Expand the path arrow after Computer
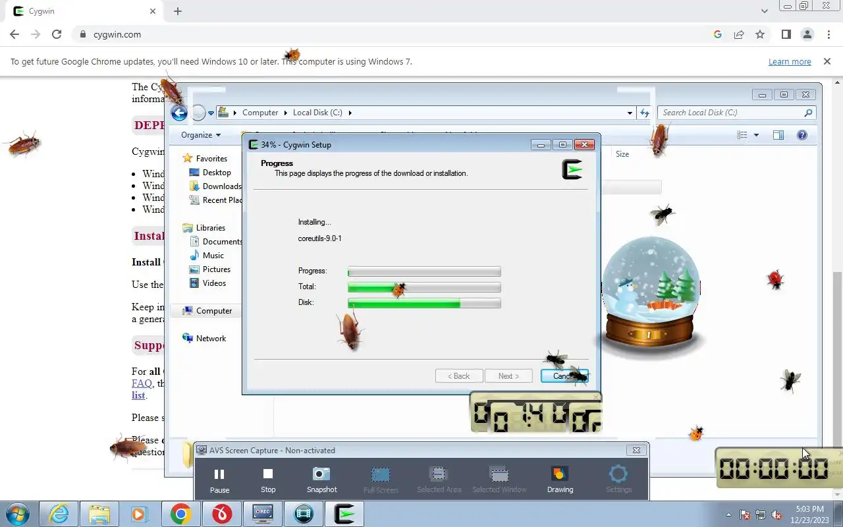The height and width of the screenshot is (527, 843). pyautogui.click(x=286, y=113)
